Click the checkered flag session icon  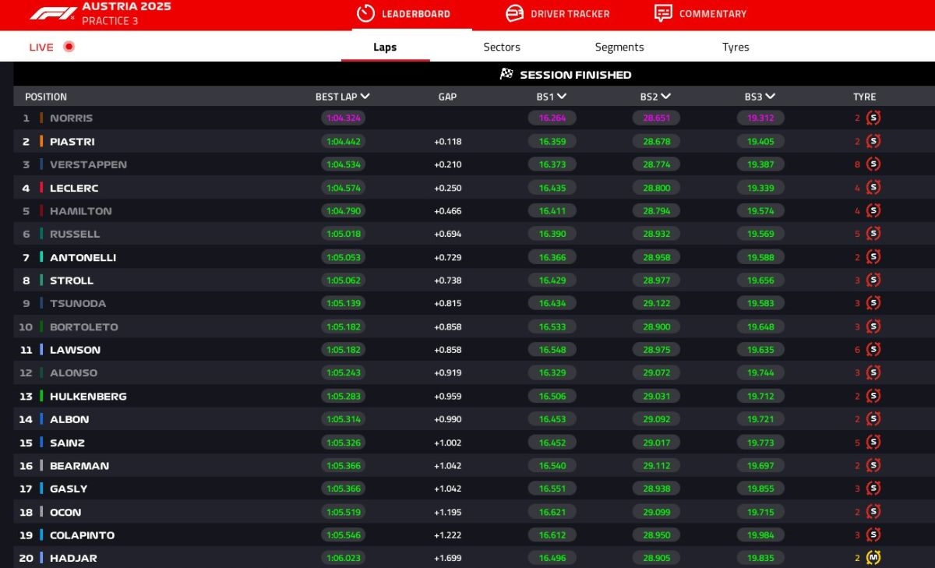(506, 75)
